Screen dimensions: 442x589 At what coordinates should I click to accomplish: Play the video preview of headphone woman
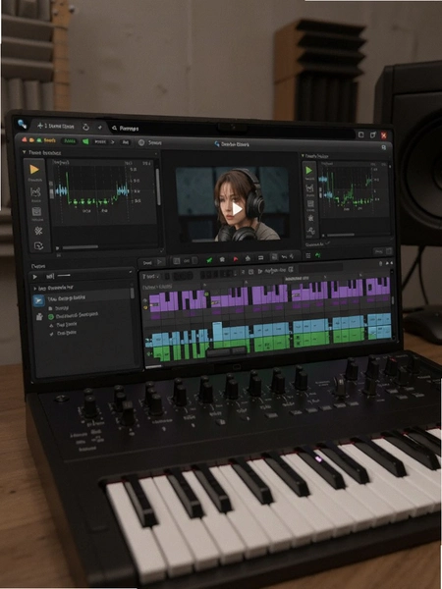point(237,209)
